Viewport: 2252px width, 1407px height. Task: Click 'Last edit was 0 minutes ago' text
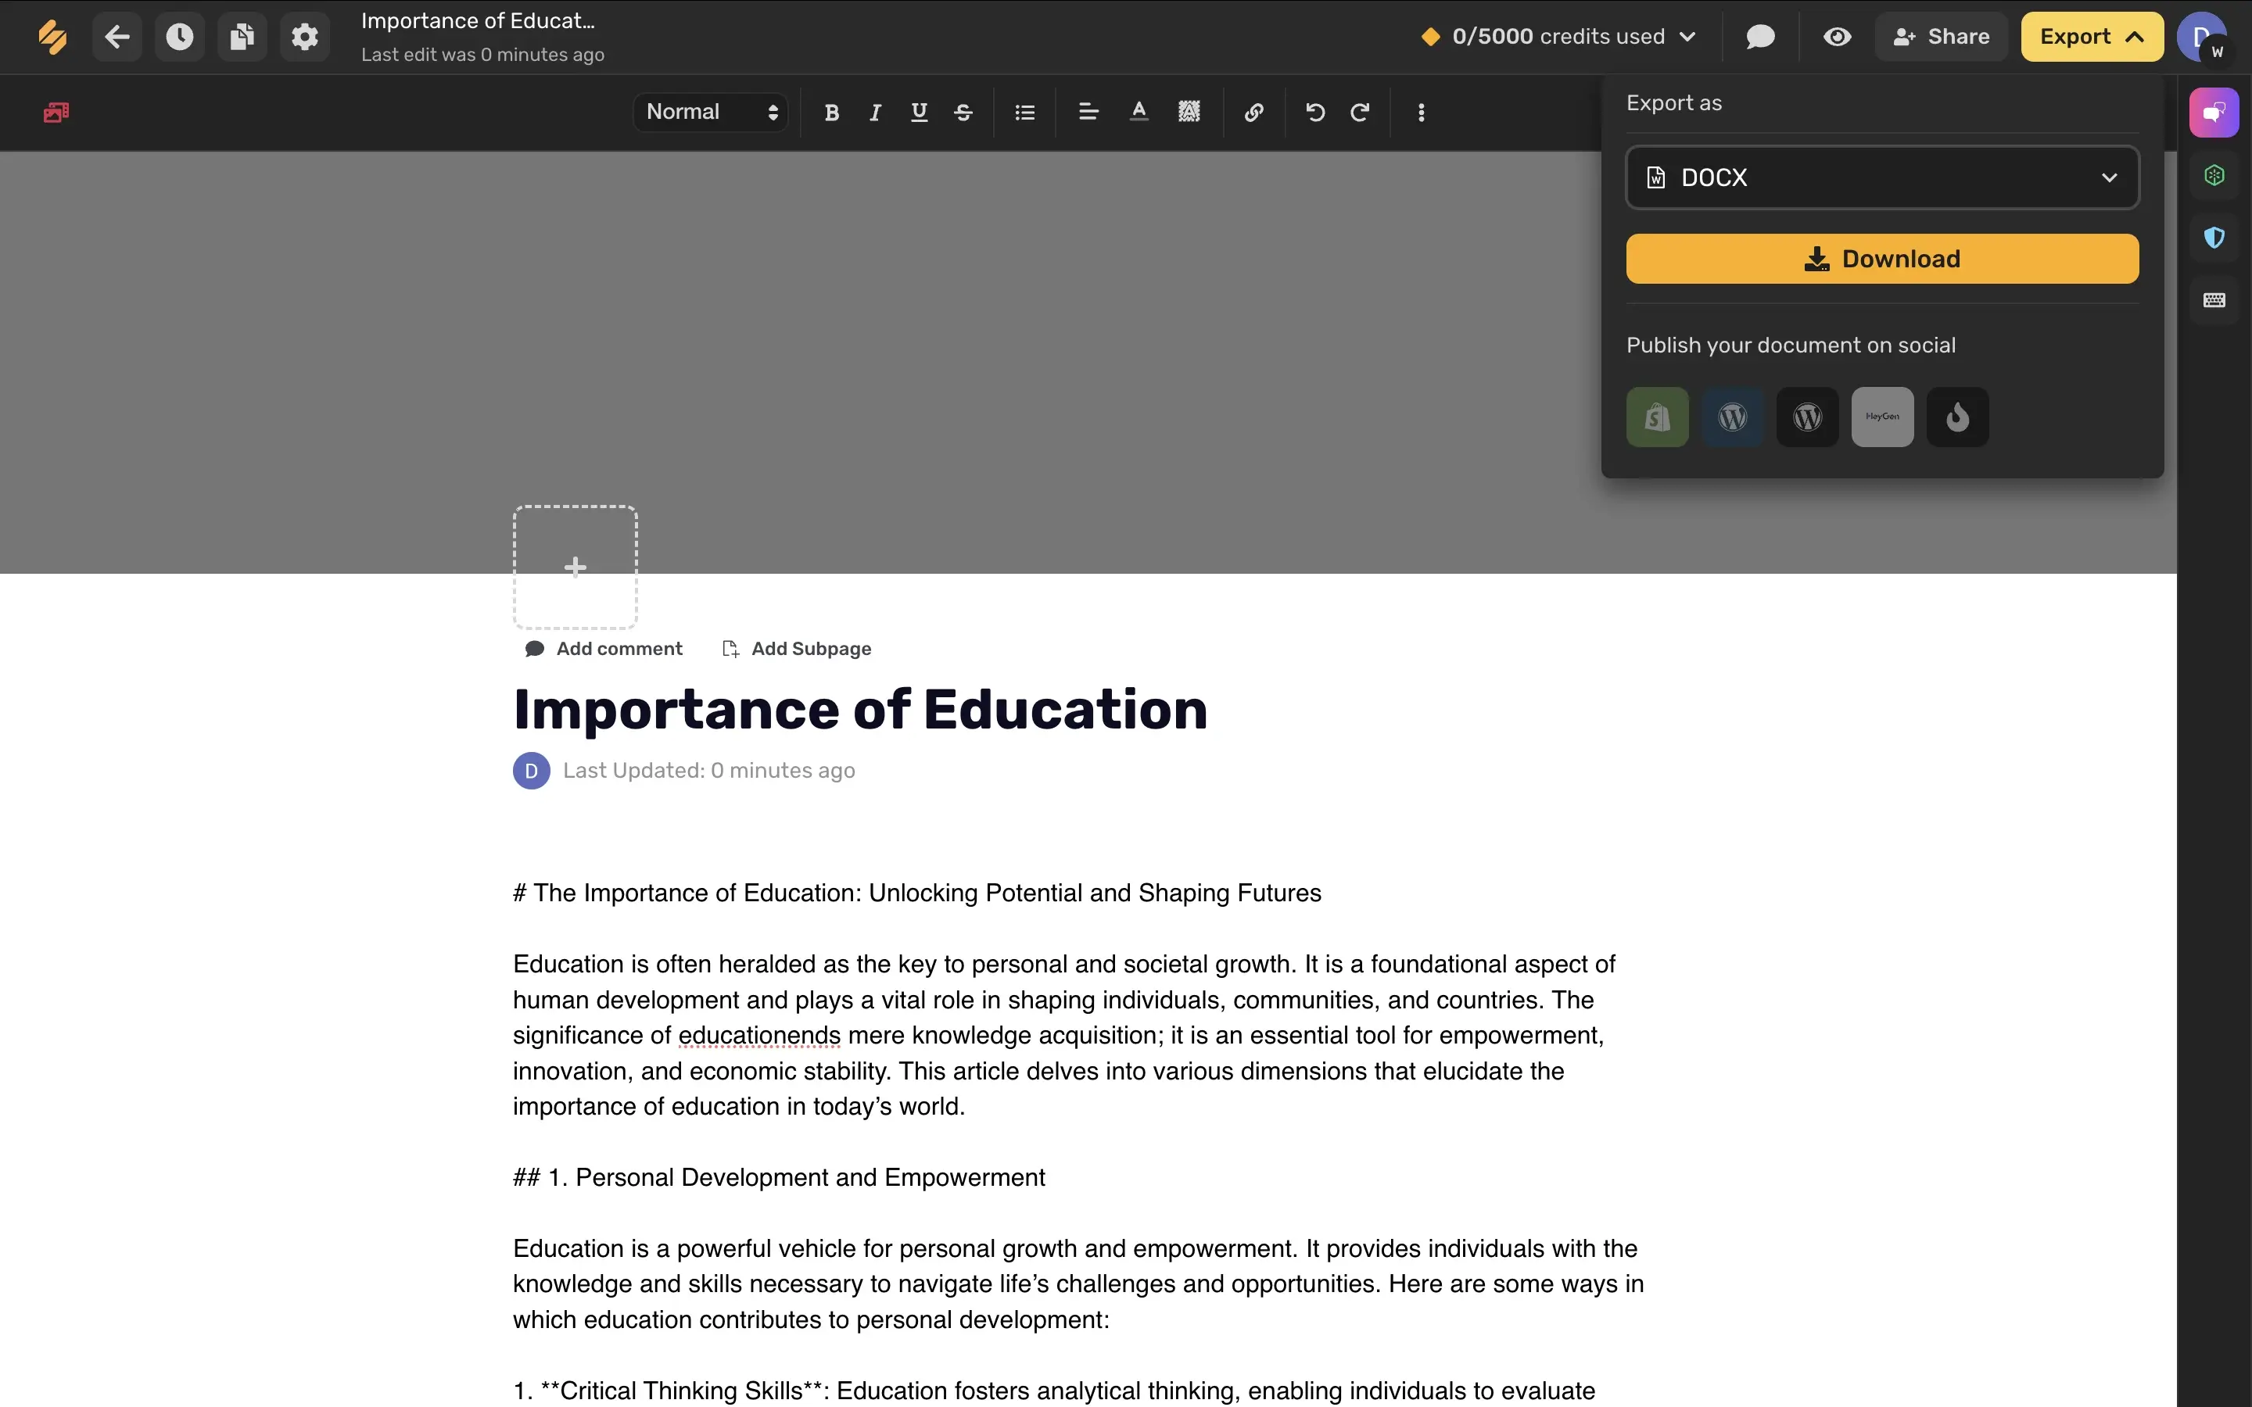pyautogui.click(x=483, y=55)
